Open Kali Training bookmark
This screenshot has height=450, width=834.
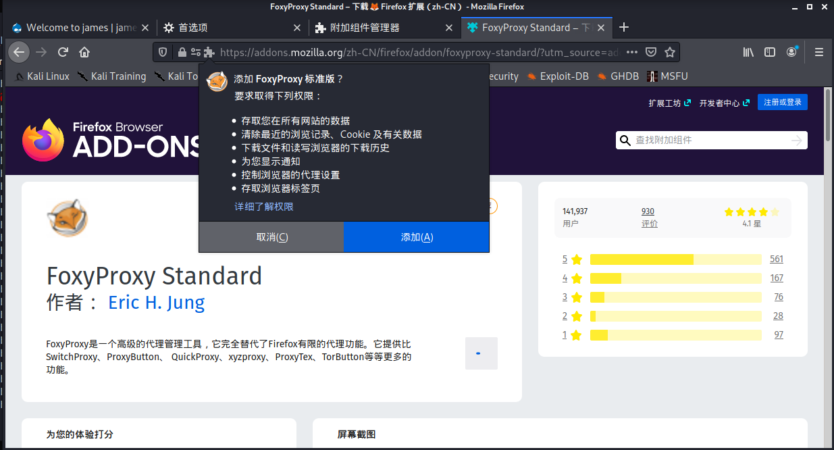point(112,76)
